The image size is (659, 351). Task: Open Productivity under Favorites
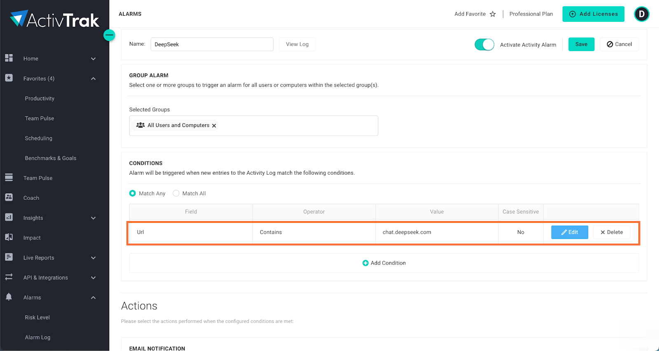point(40,98)
